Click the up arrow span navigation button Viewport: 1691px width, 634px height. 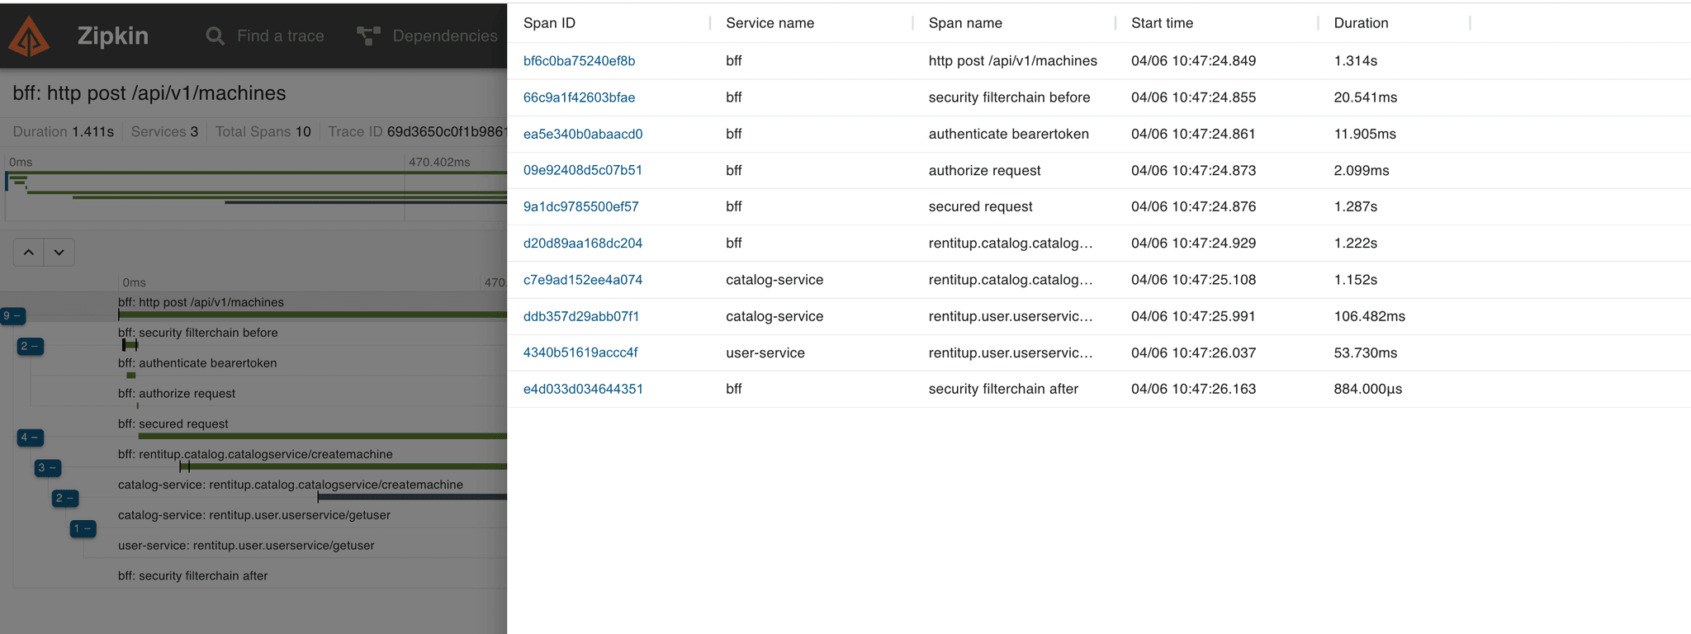(29, 253)
